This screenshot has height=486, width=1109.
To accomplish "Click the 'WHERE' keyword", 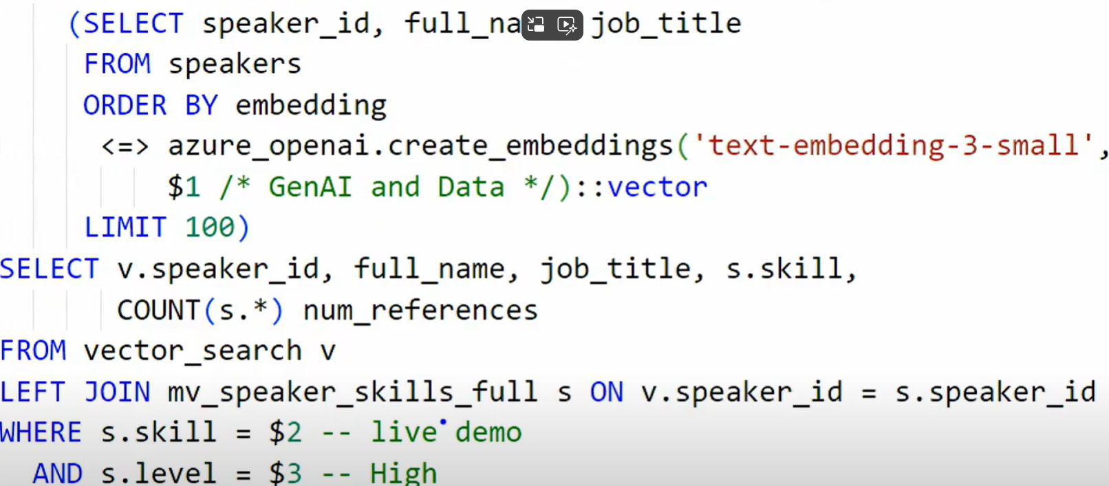I will coord(41,432).
